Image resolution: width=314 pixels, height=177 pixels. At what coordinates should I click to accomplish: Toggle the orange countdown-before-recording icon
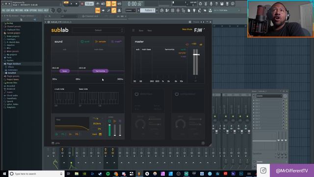pyautogui.click(x=108, y=3)
